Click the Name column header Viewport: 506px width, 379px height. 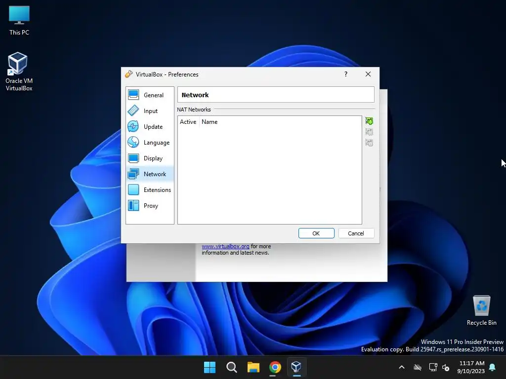pyautogui.click(x=210, y=122)
